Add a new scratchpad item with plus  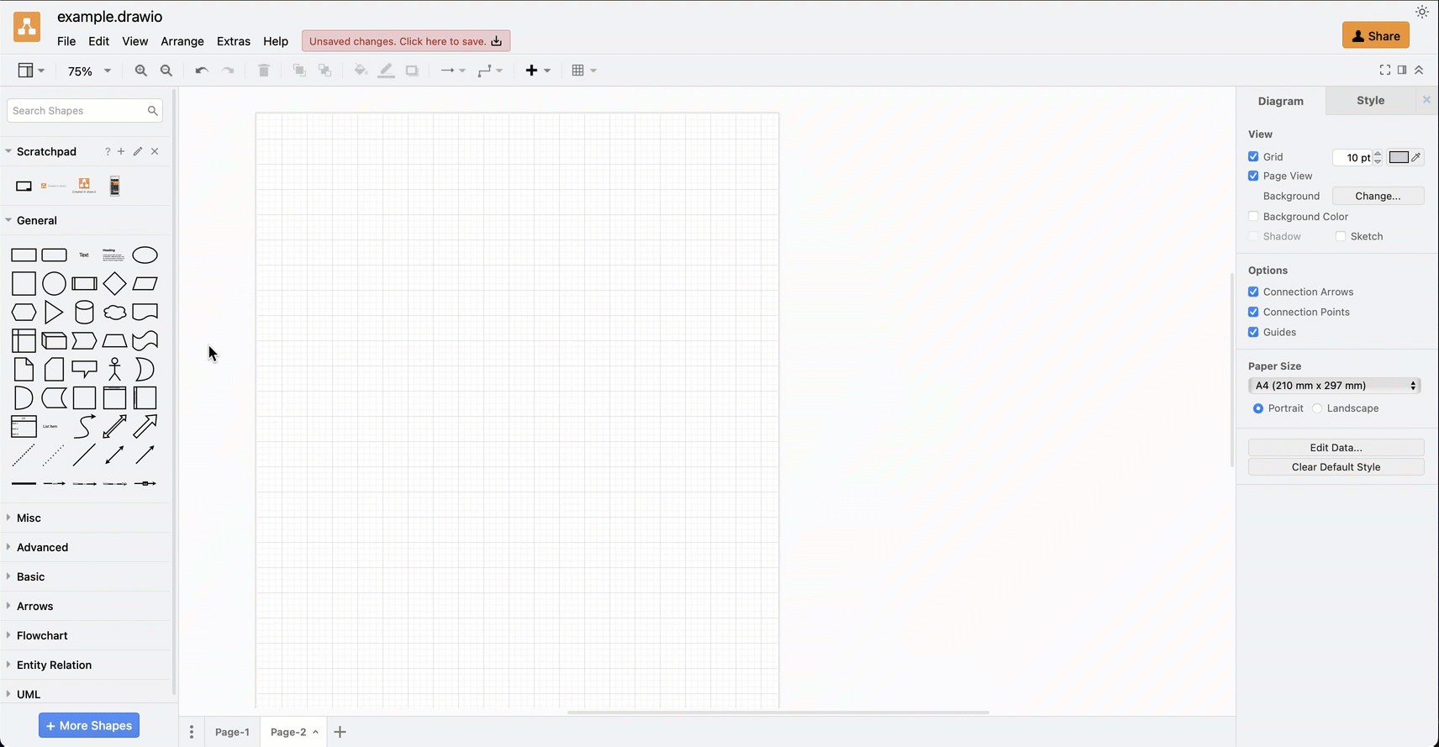[121, 151]
